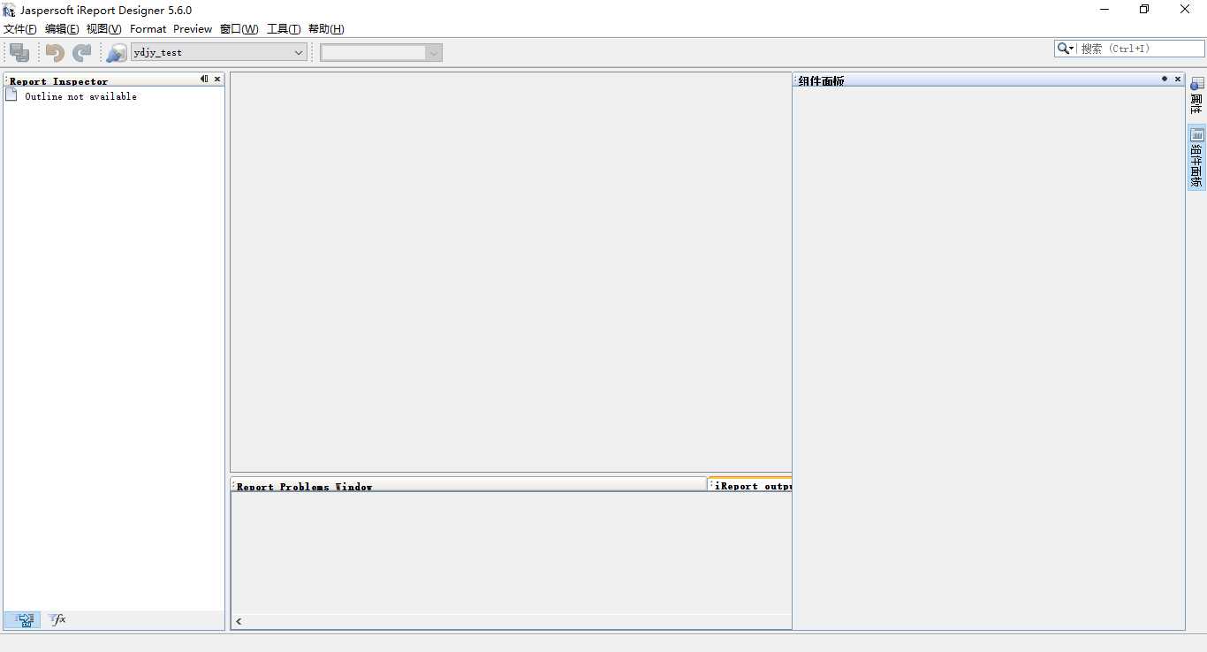Click the Save All toolbar icon
The height and width of the screenshot is (652, 1207).
pyautogui.click(x=19, y=52)
